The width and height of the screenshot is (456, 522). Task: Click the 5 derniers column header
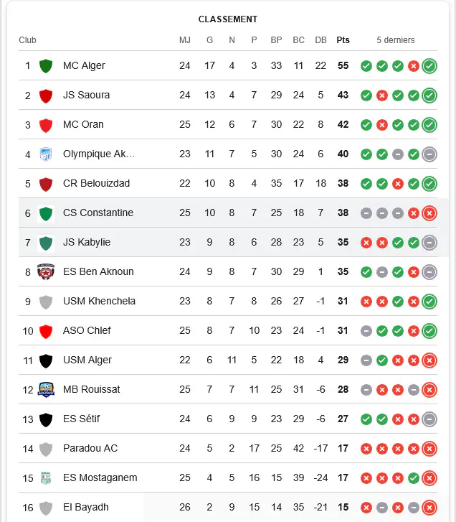click(x=396, y=40)
